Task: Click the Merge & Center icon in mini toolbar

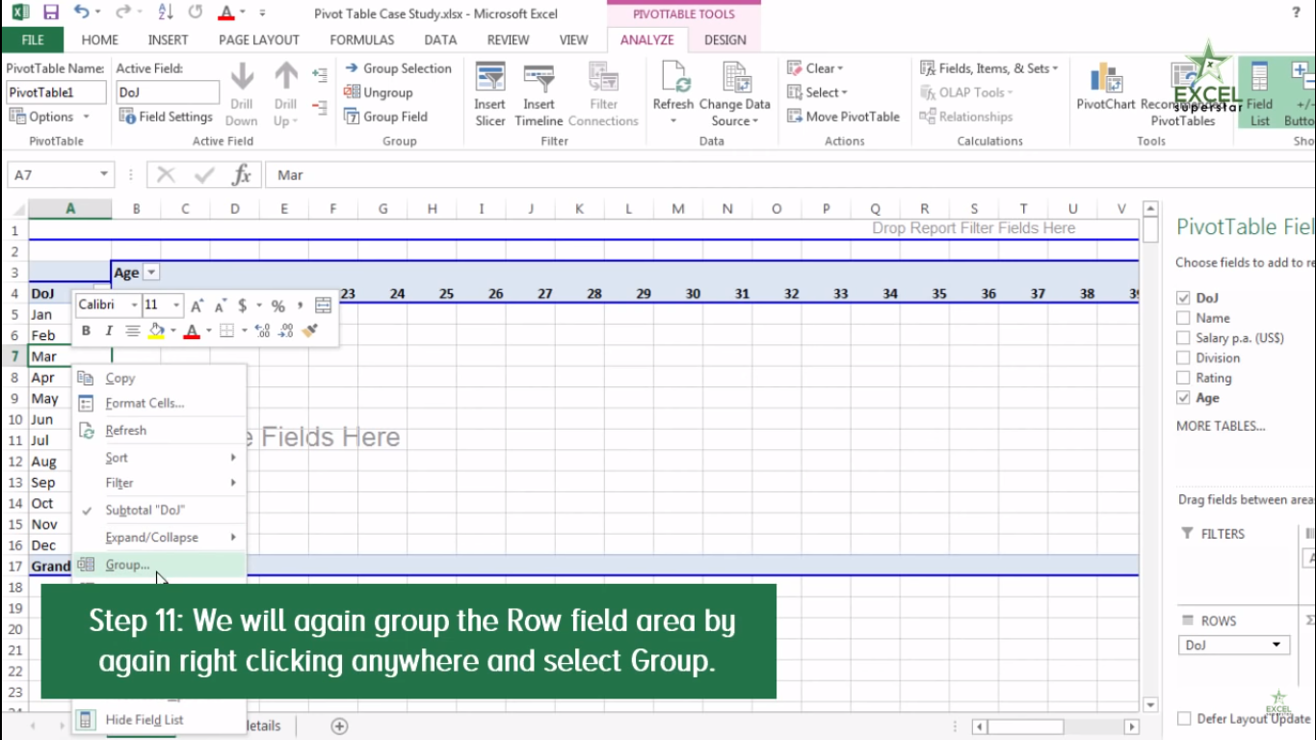Action: pos(323,305)
